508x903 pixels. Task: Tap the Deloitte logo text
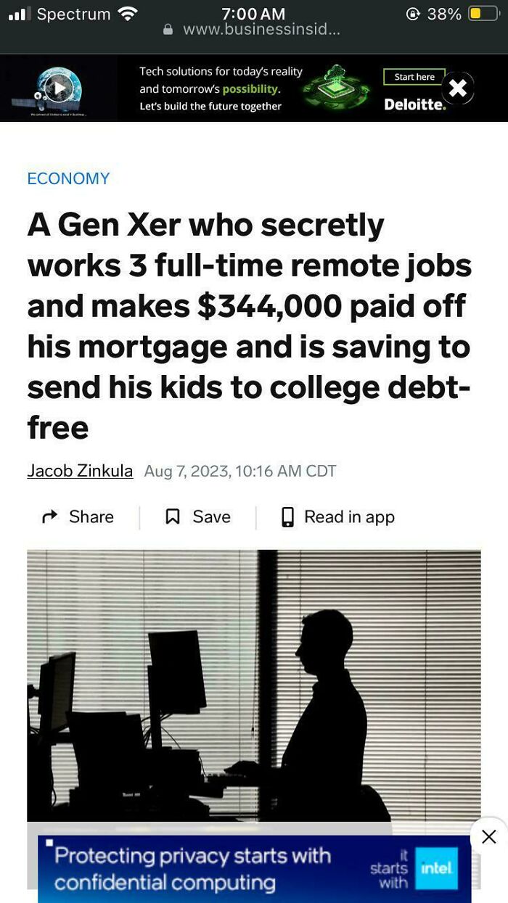coord(414,104)
